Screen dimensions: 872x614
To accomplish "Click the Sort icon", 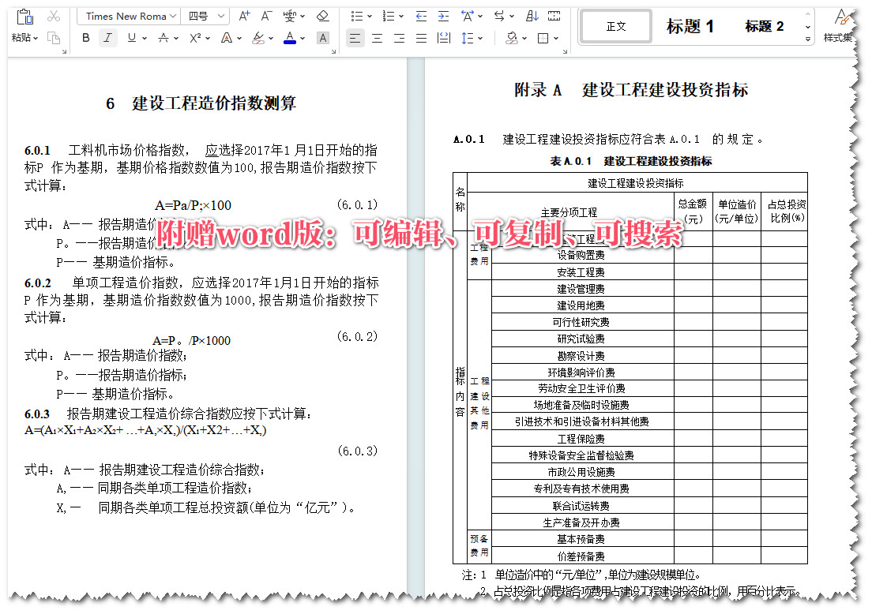I will click(532, 16).
